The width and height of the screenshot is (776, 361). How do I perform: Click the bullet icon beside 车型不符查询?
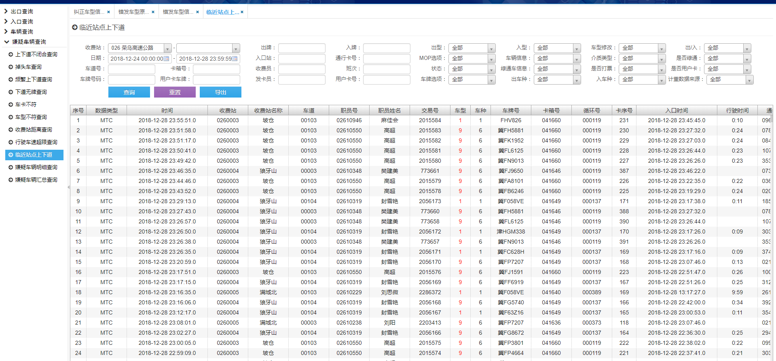[x=11, y=117]
